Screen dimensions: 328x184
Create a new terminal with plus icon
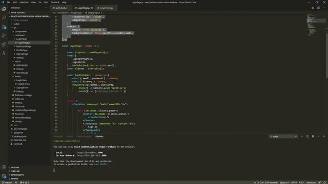[302, 136]
